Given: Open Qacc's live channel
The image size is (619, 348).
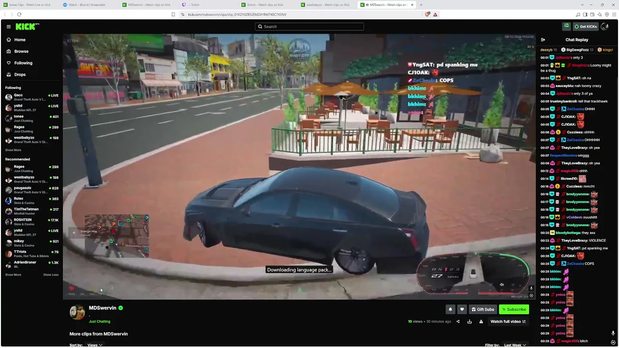Looking at the screenshot, I should click(32, 97).
